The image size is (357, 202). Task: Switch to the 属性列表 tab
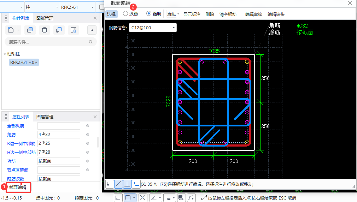coord(21,117)
